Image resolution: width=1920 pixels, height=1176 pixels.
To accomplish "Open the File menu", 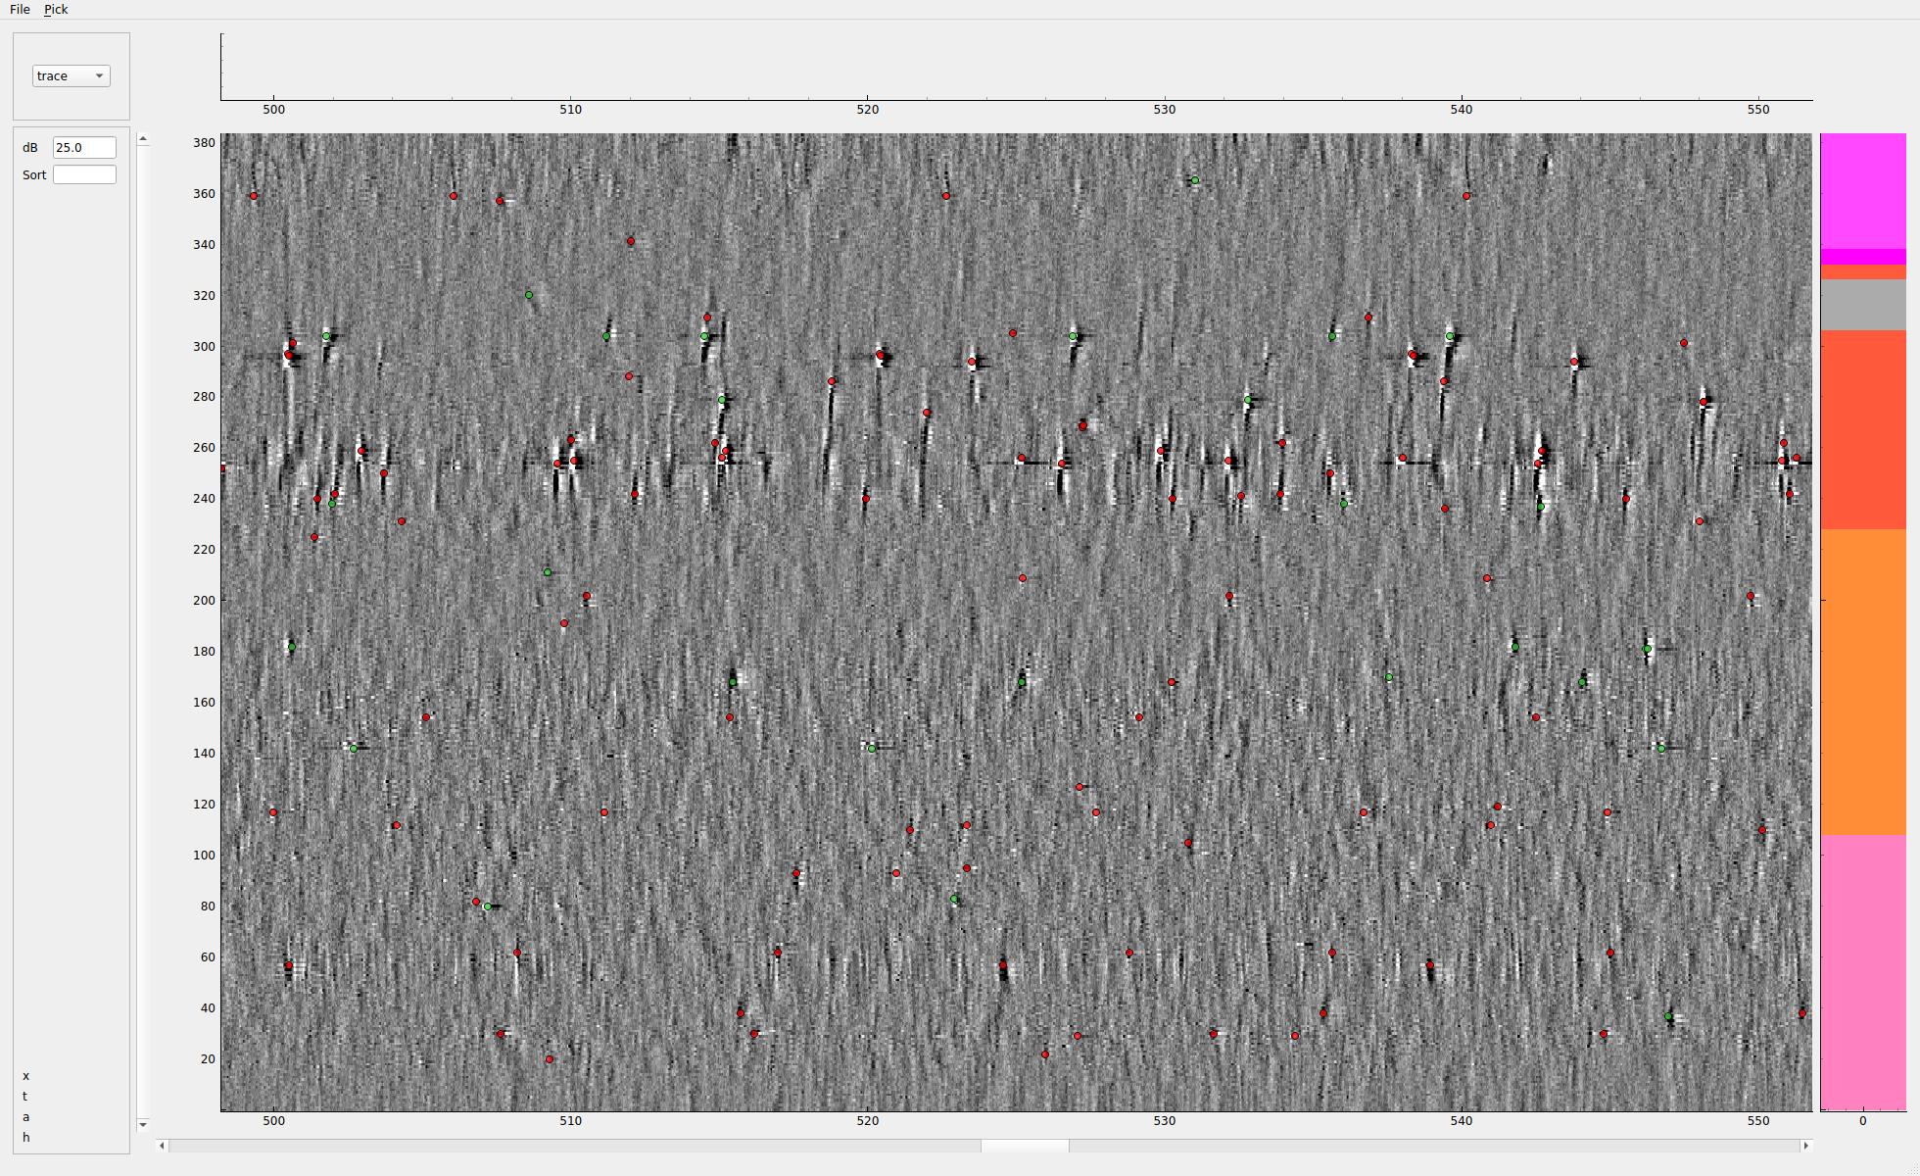I will [20, 9].
